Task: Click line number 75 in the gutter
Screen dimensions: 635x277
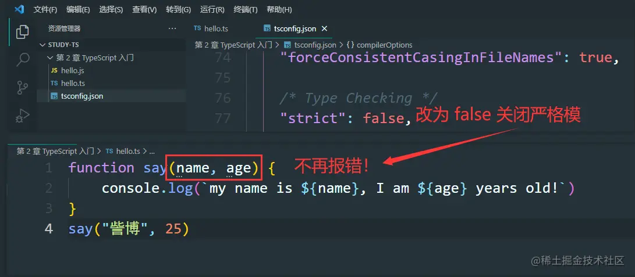Action: pyautogui.click(x=223, y=78)
